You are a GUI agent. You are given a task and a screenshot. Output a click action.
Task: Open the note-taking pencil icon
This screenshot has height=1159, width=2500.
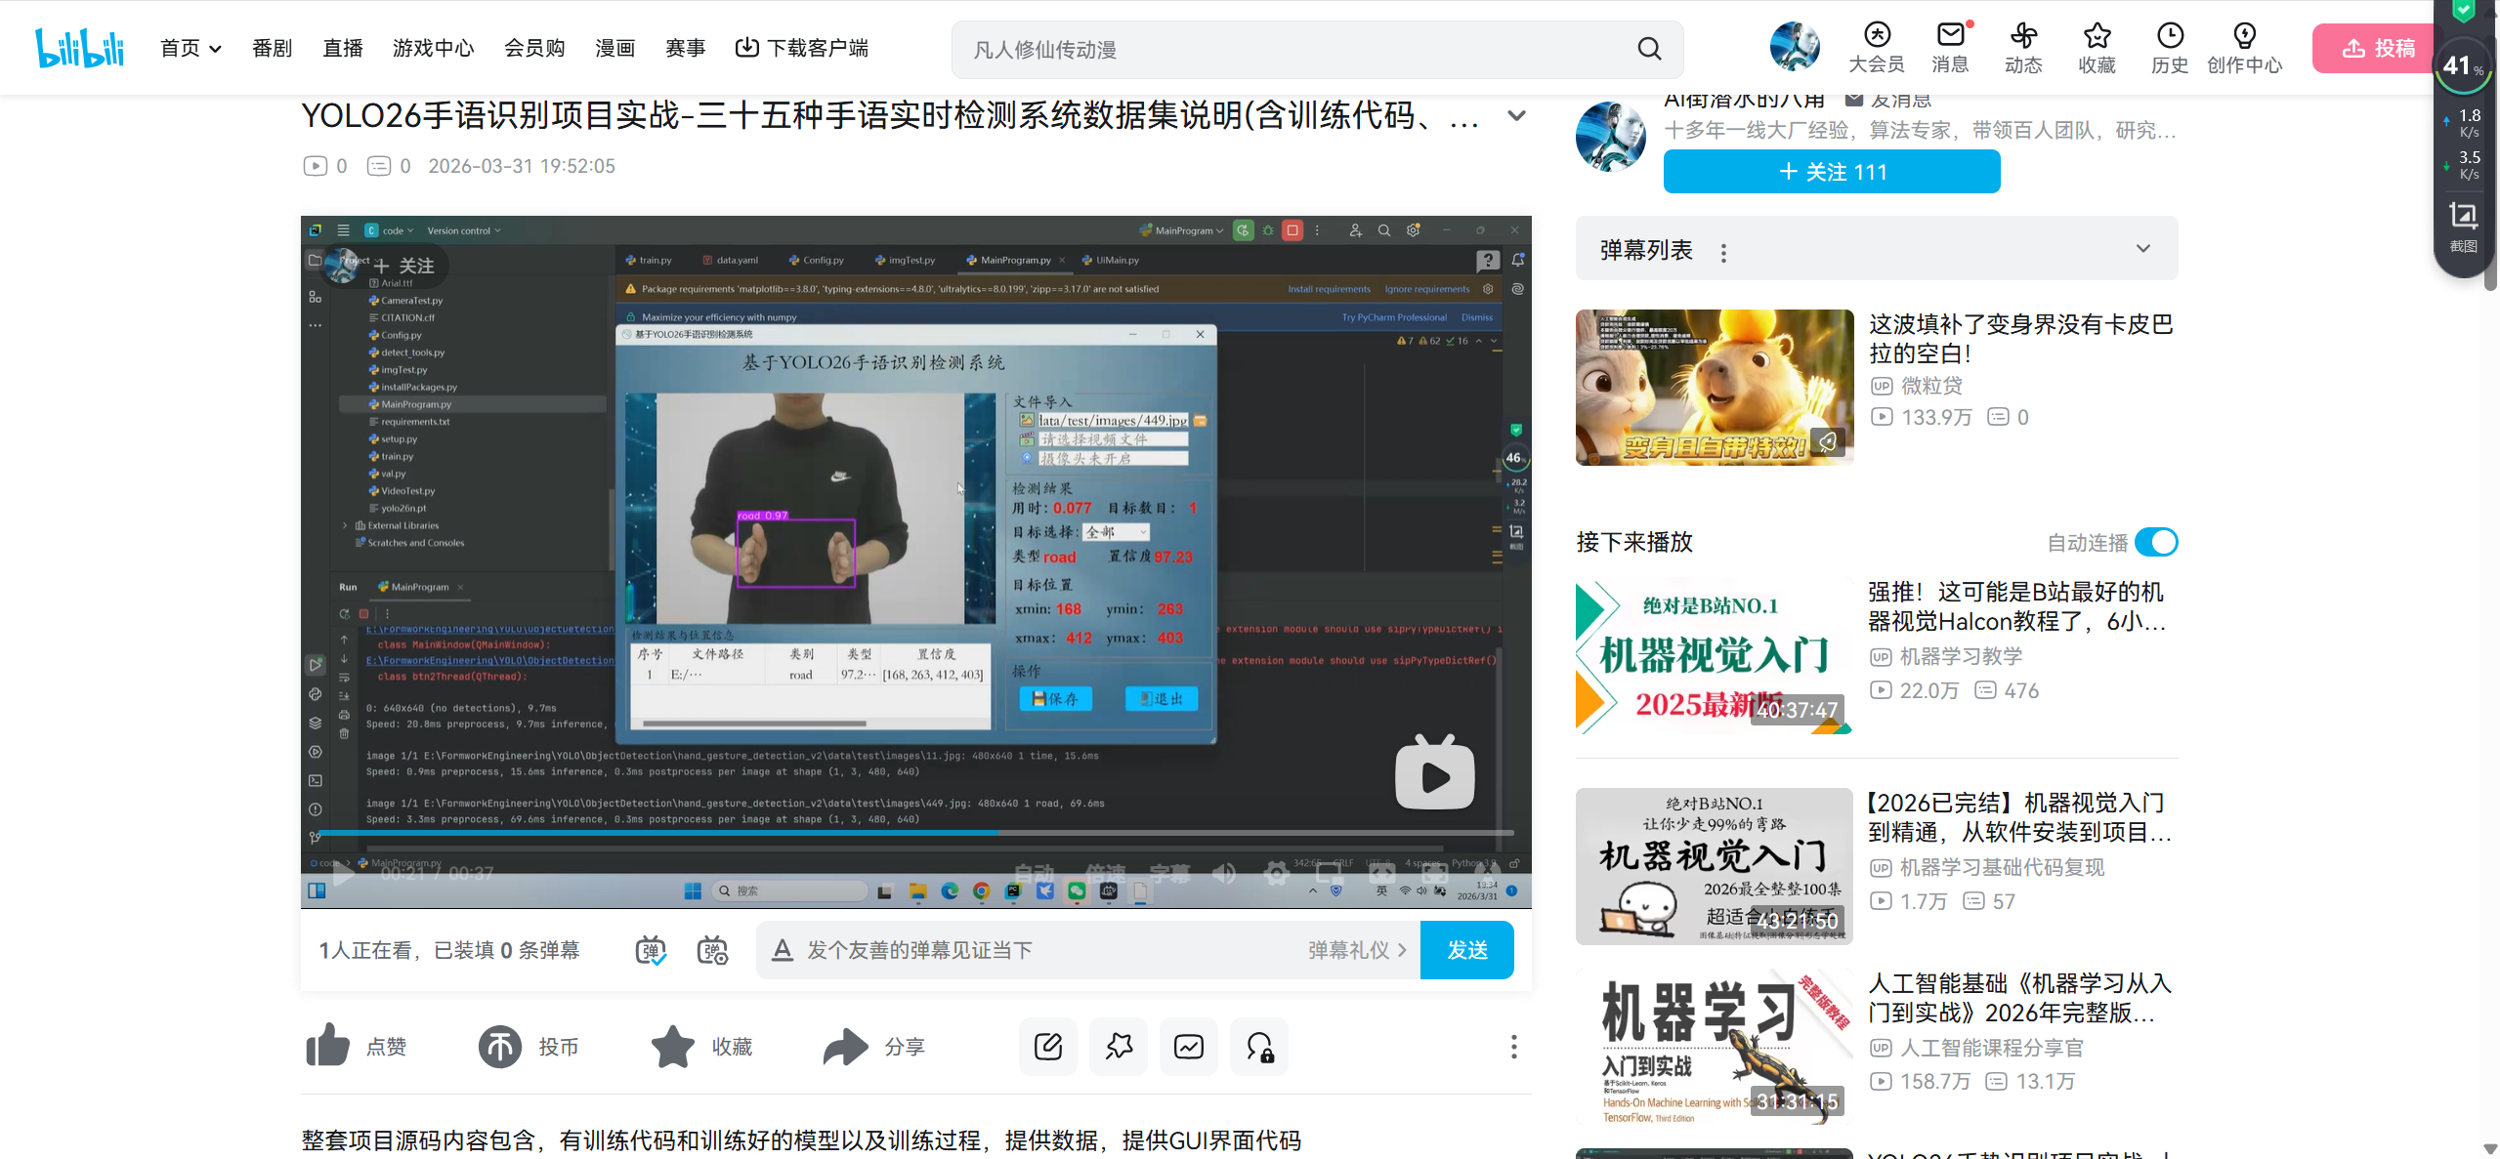click(x=1047, y=1046)
